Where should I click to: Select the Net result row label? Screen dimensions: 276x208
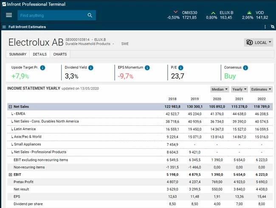[21, 189]
